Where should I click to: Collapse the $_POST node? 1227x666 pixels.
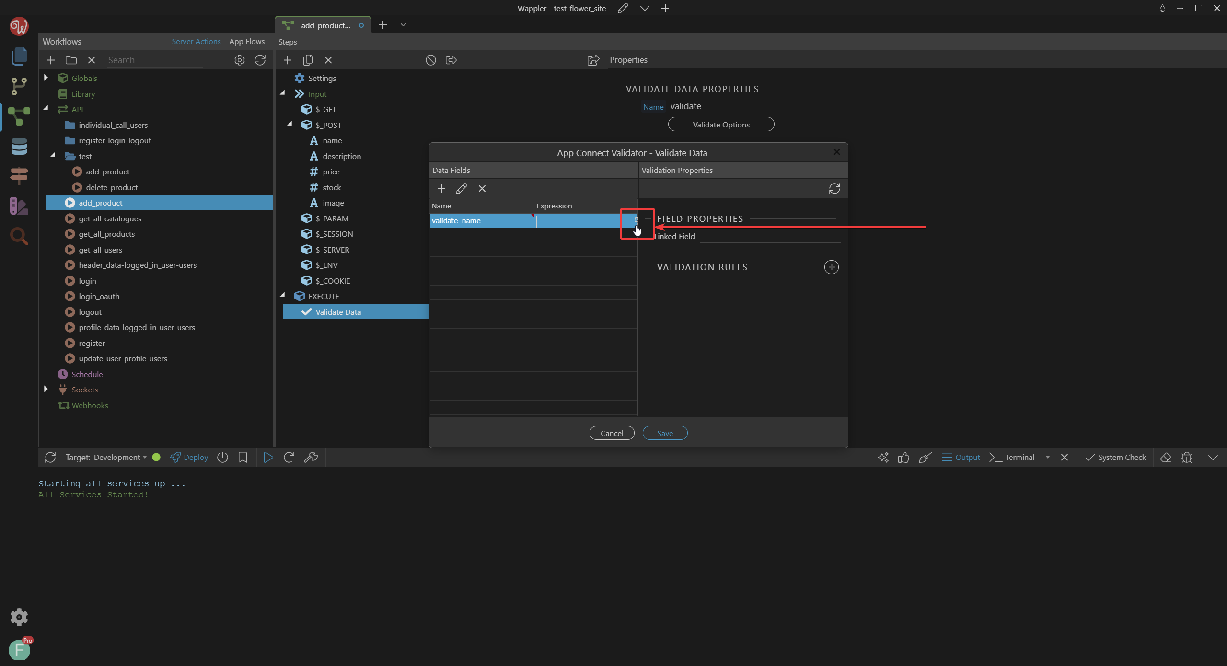[290, 124]
